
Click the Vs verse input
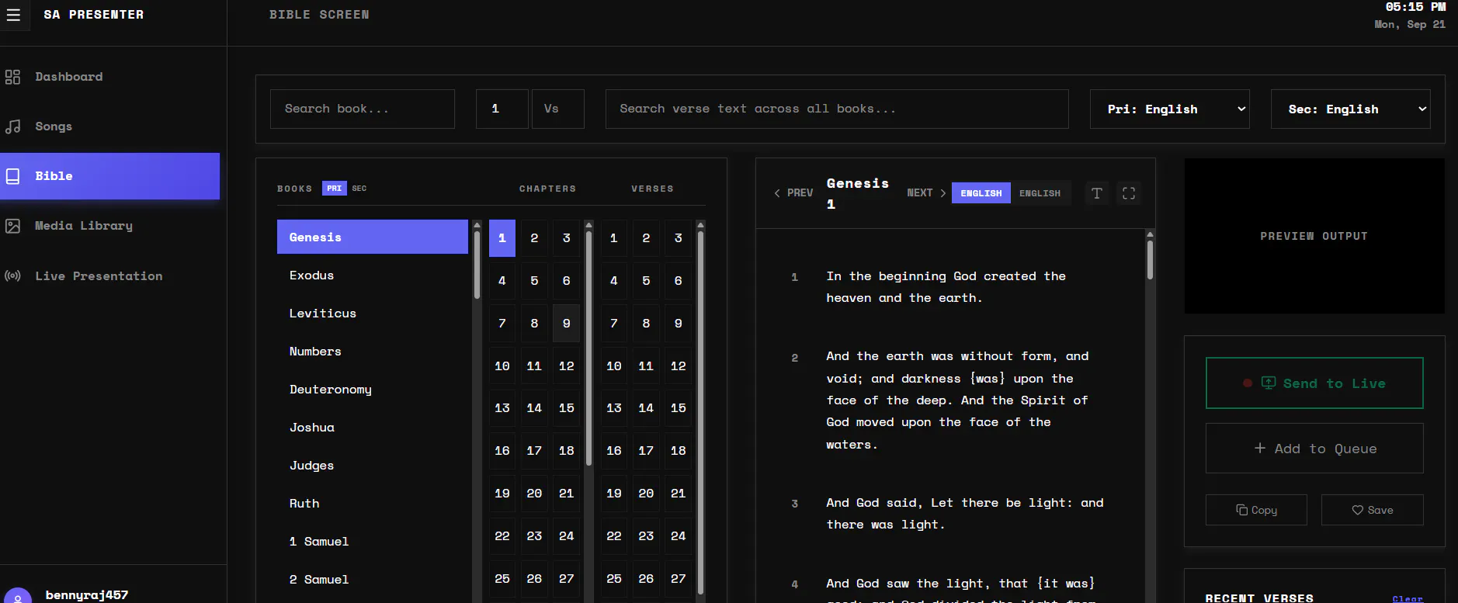[x=558, y=109]
